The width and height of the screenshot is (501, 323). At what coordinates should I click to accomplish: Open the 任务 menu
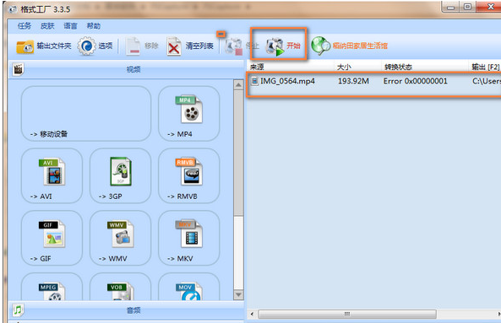tap(25, 26)
